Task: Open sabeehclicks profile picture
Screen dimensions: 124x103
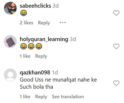Action: click(x=10, y=8)
